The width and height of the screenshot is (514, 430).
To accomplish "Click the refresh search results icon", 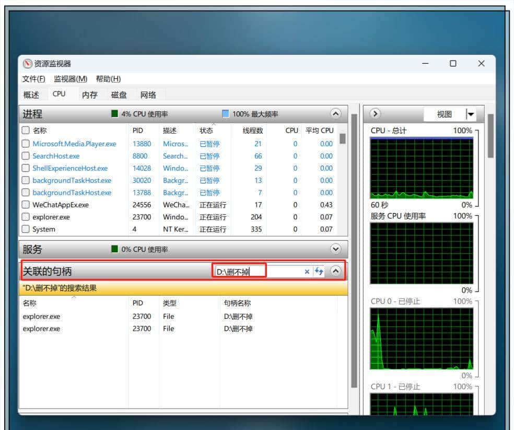I will (x=319, y=272).
